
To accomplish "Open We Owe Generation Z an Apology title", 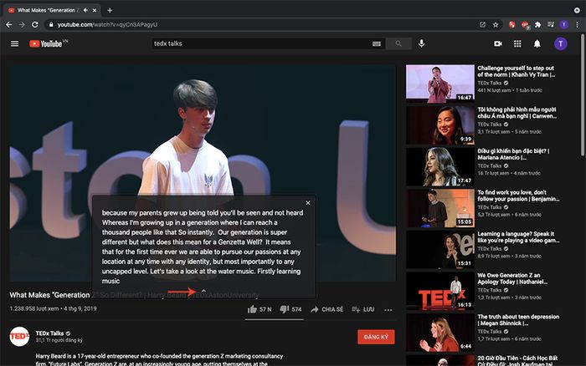I will point(513,278).
